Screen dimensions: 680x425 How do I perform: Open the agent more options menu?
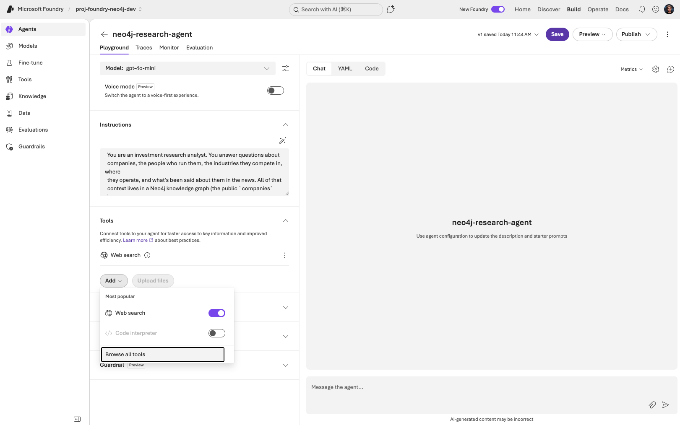[x=667, y=34]
